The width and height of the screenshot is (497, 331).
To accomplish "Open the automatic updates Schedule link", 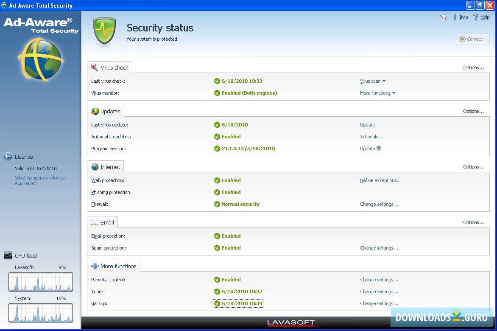I will coord(371,137).
